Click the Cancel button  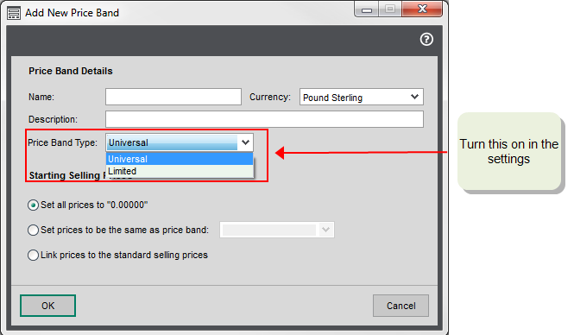(401, 306)
